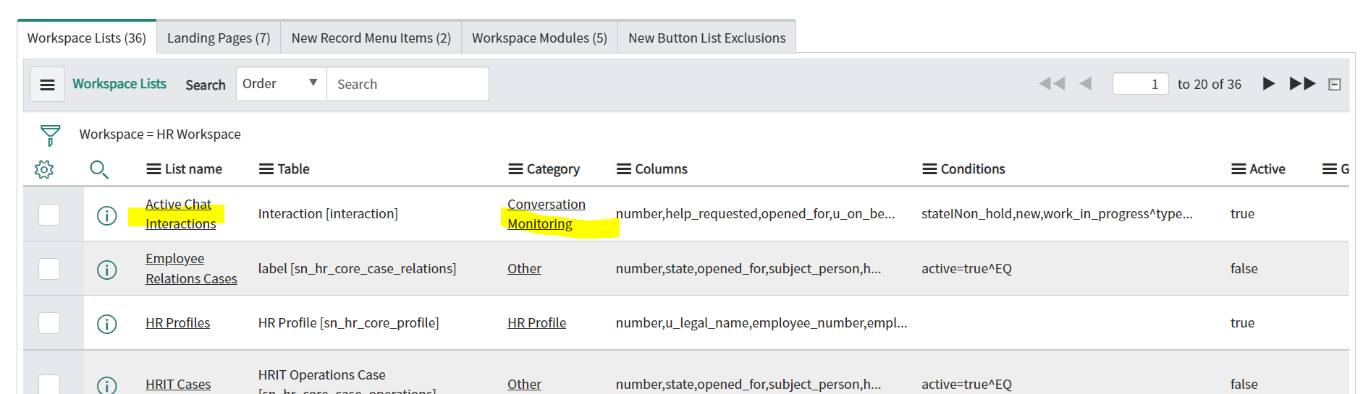Click the Interaction [interaction] table cell

(328, 214)
